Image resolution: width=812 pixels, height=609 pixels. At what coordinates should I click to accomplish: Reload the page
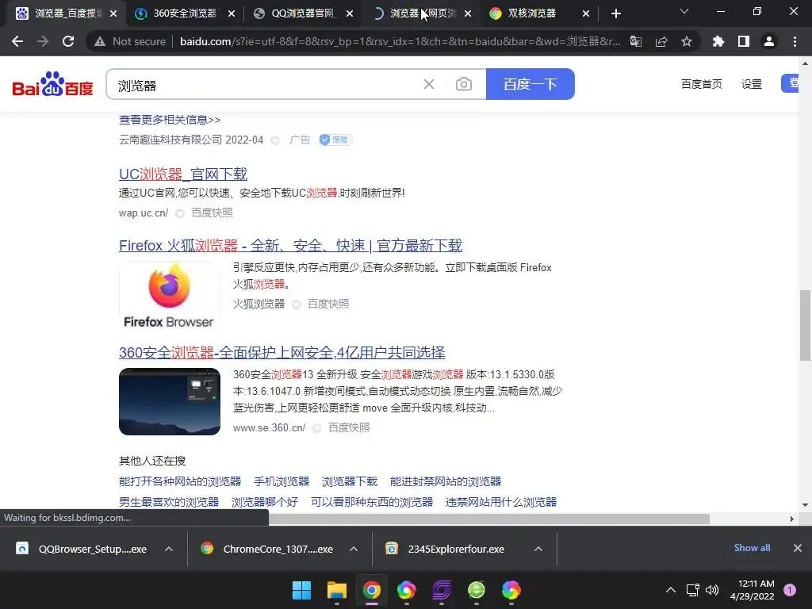(68, 41)
